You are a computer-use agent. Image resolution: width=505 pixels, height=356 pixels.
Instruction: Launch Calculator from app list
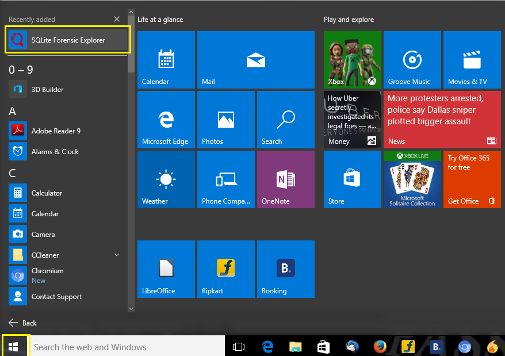(x=68, y=193)
